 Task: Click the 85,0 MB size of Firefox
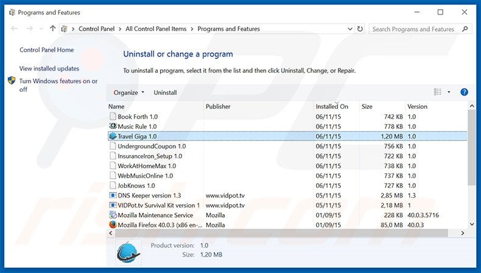[391, 225]
